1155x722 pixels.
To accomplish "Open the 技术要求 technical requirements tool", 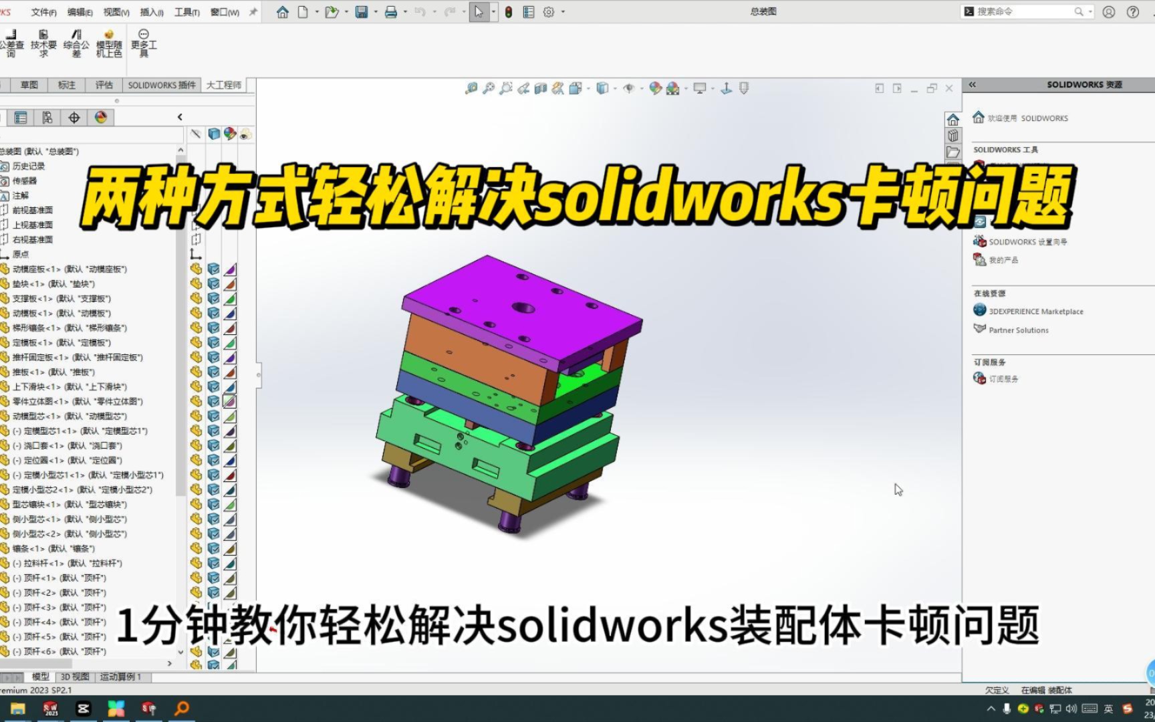I will [x=43, y=43].
